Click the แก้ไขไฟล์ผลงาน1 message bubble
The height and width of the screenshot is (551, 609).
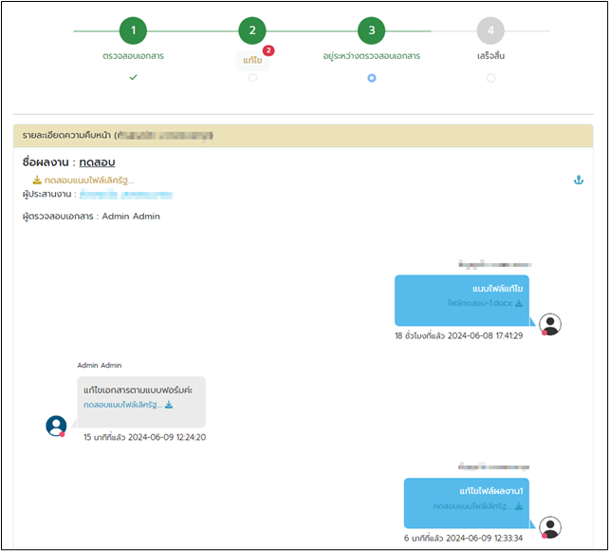point(467,503)
